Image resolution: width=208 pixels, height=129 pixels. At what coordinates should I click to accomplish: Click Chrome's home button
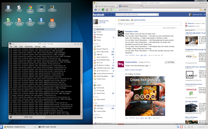(107, 10)
